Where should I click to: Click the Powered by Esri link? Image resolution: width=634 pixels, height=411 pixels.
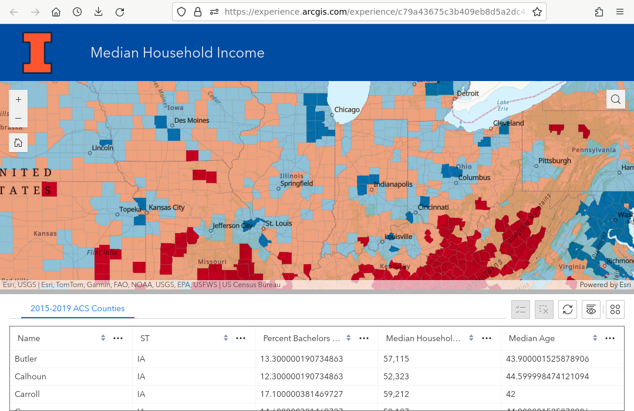tap(605, 285)
